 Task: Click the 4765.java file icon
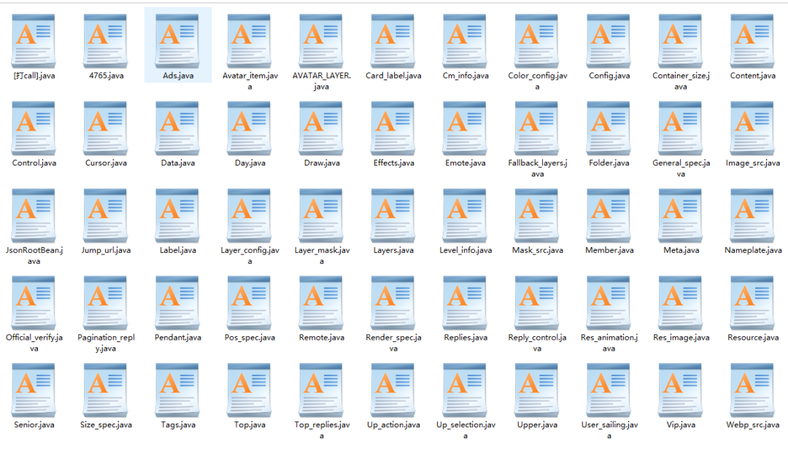pyautogui.click(x=106, y=42)
